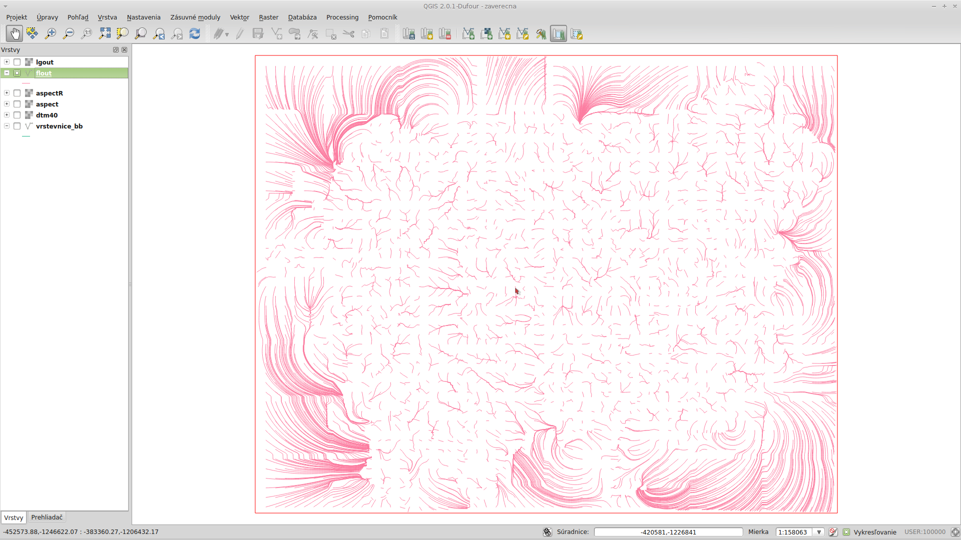Open the Mierka scale dropdown
The width and height of the screenshot is (961, 540).
pos(819,532)
